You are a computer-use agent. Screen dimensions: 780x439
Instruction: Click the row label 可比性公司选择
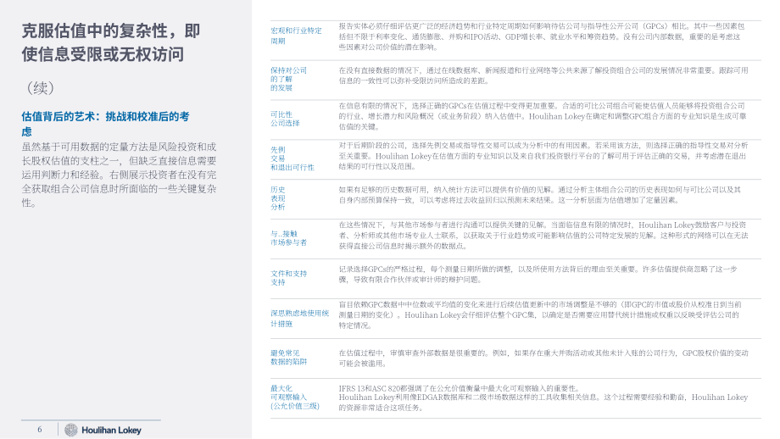click(x=285, y=119)
